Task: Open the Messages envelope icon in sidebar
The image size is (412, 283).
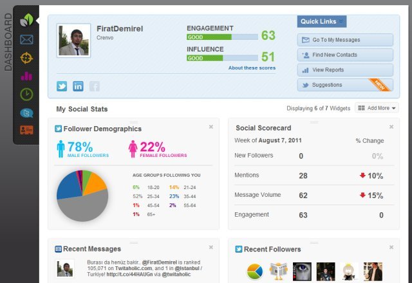Action: click(26, 40)
